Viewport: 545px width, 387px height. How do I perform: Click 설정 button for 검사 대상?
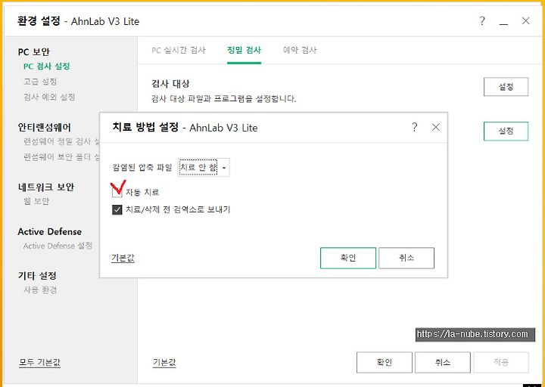[506, 87]
